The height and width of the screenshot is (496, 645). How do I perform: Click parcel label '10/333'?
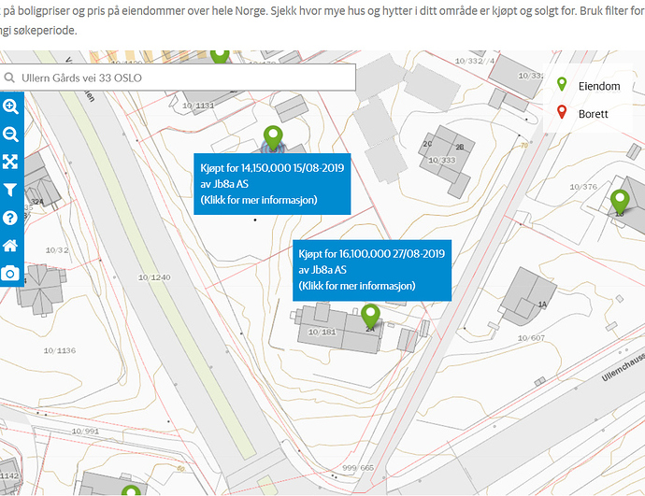pyautogui.click(x=442, y=160)
